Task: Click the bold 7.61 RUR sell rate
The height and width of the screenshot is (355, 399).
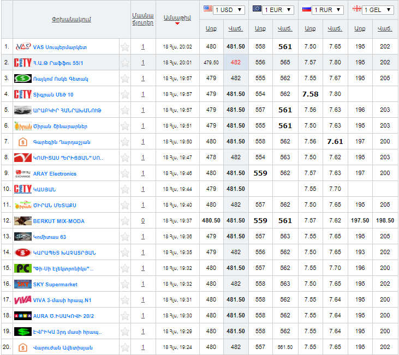Action: pyautogui.click(x=335, y=141)
